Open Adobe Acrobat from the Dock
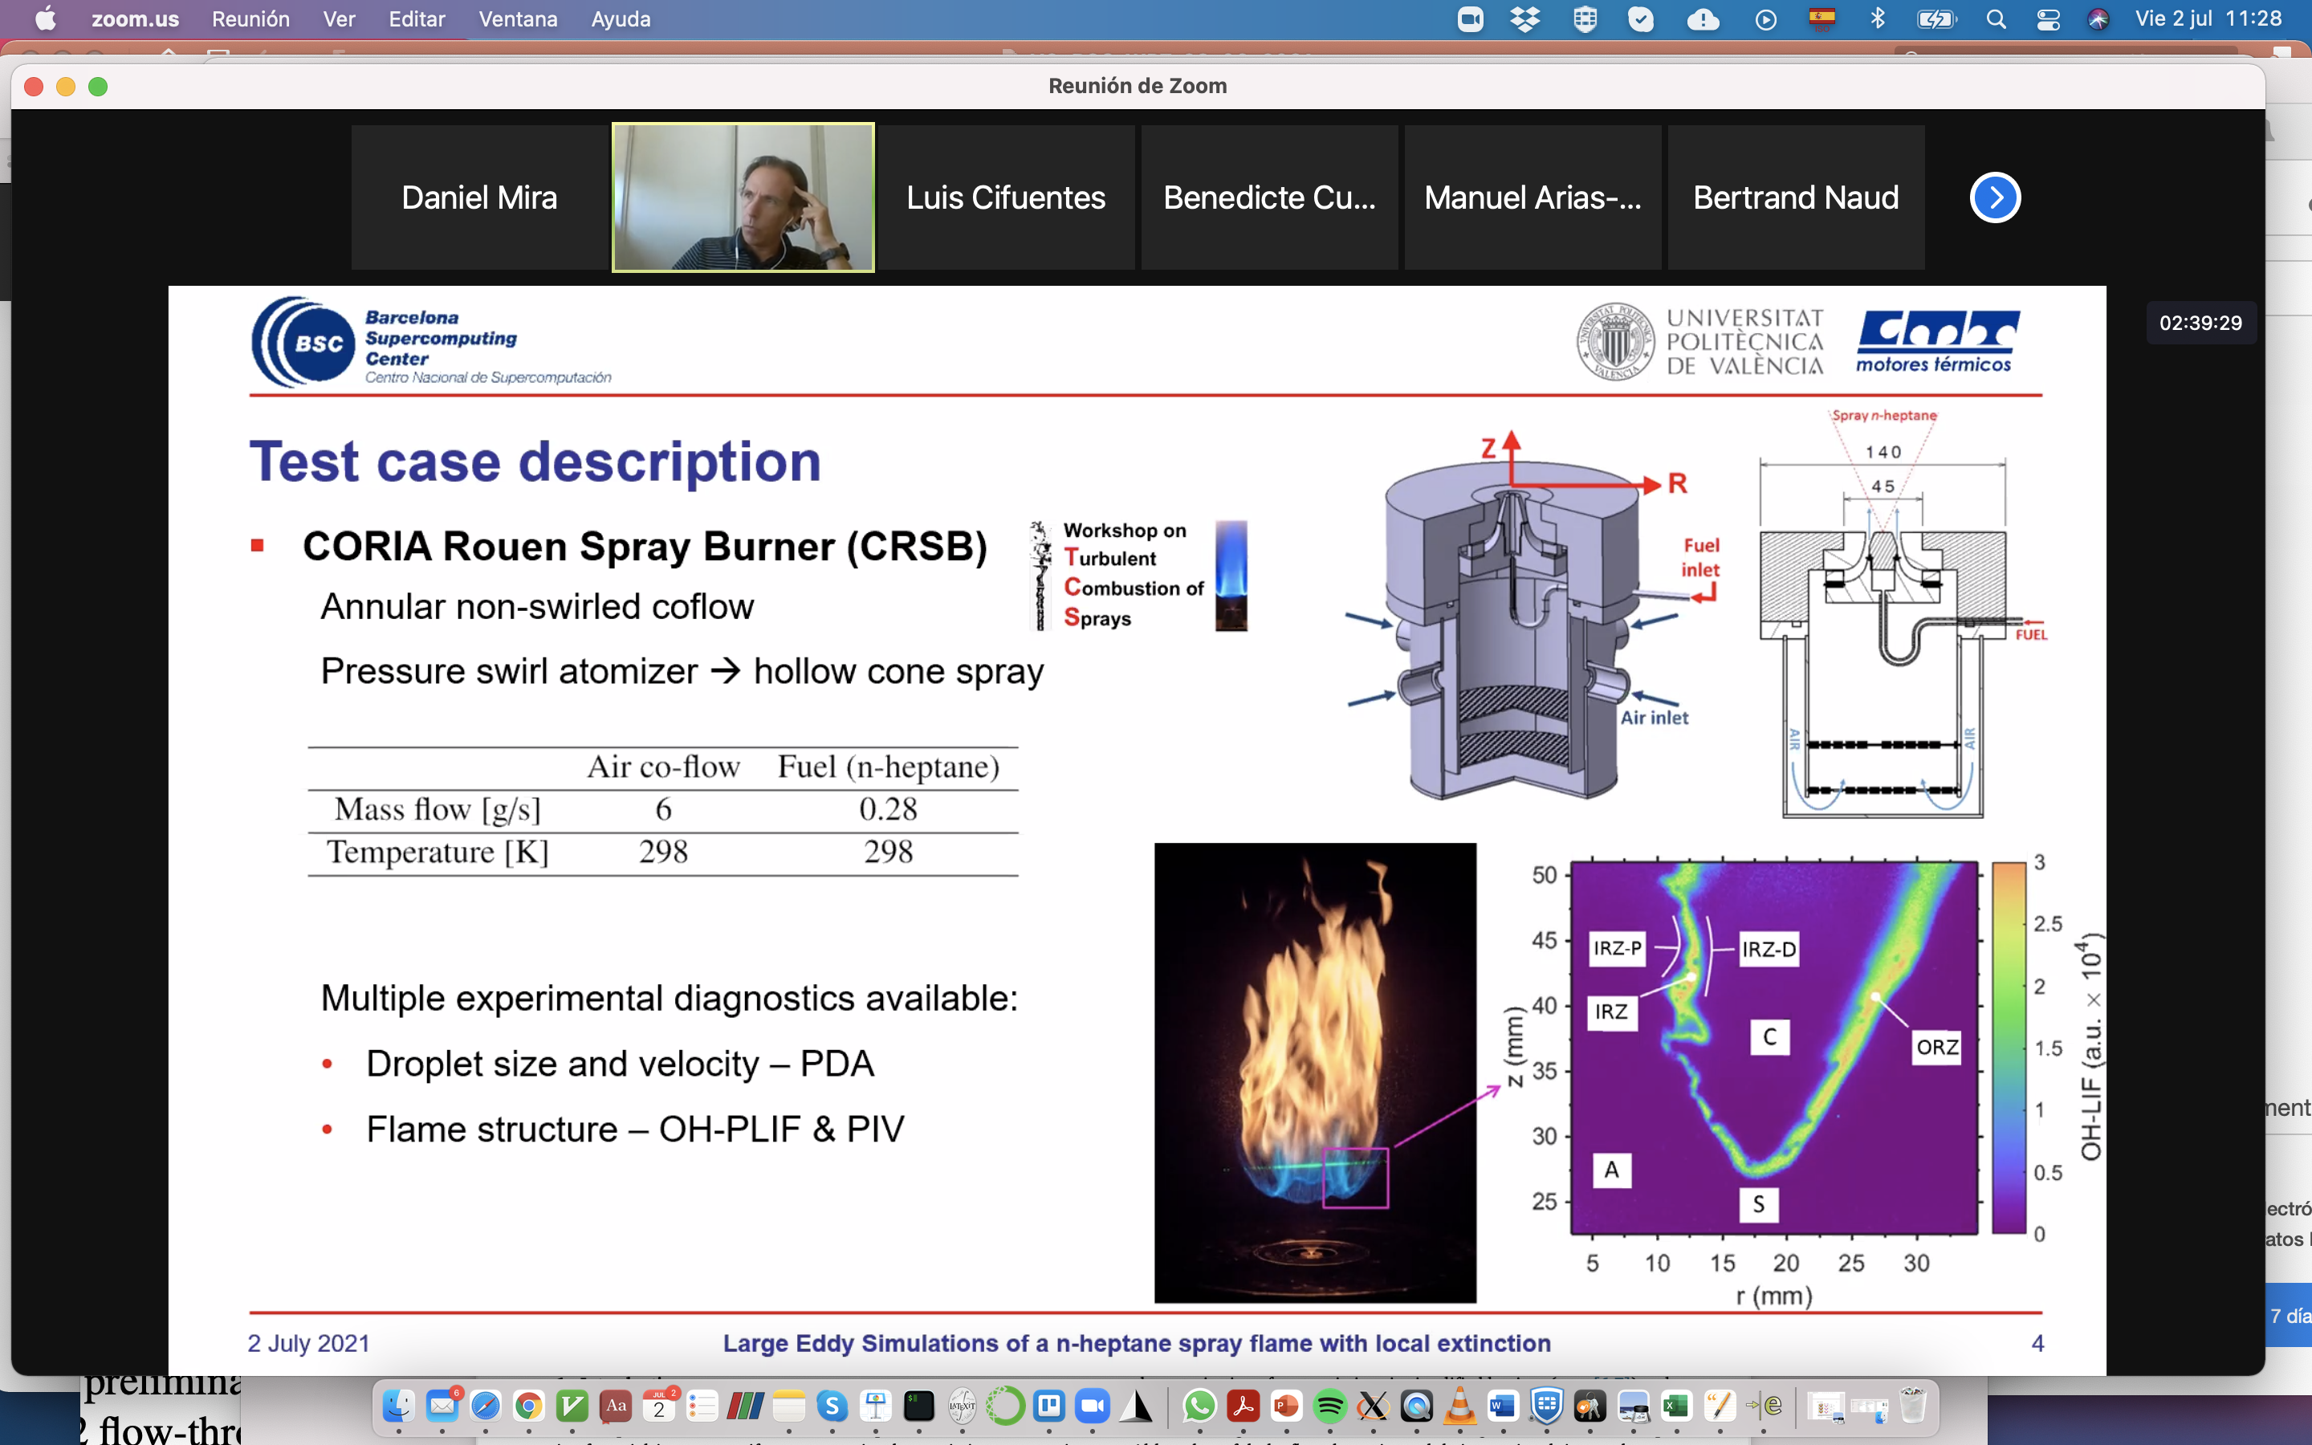2312x1445 pixels. pyautogui.click(x=1243, y=1406)
